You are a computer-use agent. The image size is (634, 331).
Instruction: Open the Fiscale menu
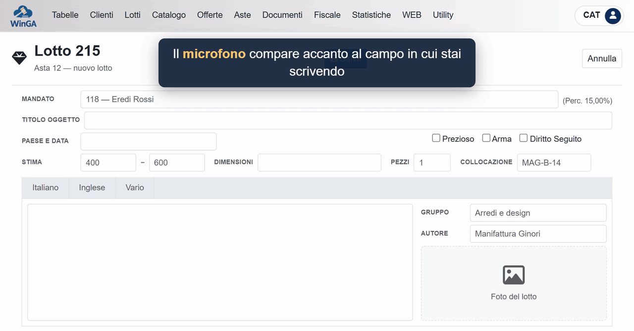(x=327, y=15)
